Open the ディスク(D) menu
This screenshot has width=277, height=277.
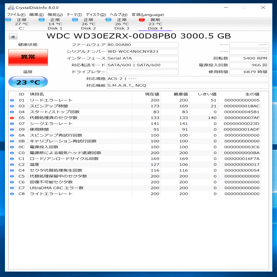click(96, 15)
